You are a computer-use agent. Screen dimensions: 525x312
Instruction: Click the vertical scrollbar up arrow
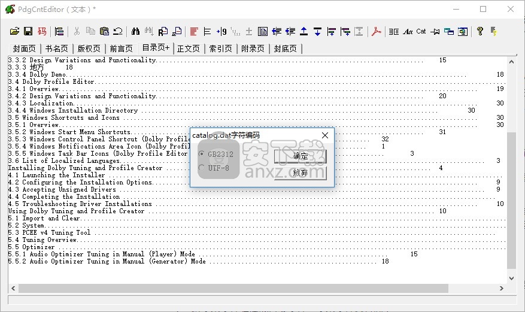511,62
